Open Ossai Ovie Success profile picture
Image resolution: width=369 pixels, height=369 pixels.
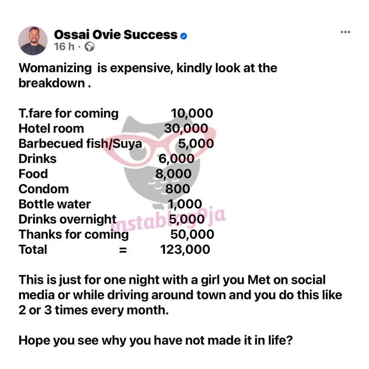coord(33,41)
